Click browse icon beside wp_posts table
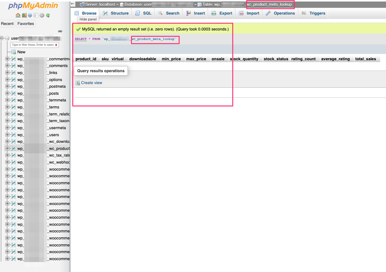The width and height of the screenshot is (386, 272). tap(13, 93)
